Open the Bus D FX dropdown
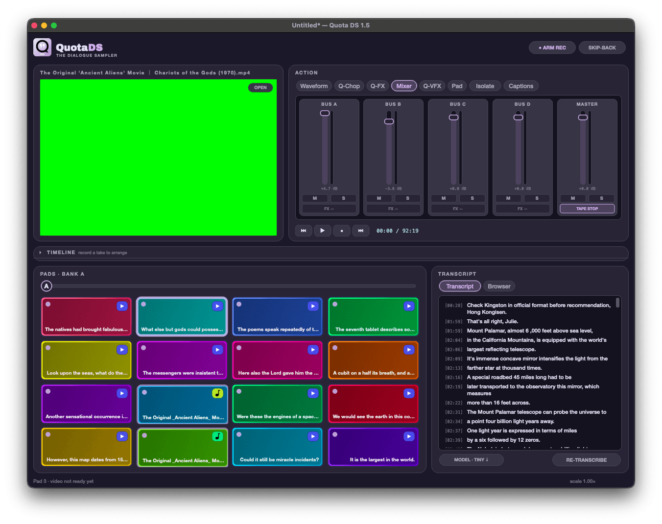 pos(522,209)
